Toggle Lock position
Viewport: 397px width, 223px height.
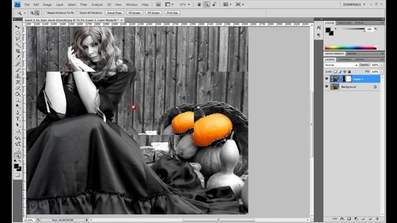coord(345,72)
